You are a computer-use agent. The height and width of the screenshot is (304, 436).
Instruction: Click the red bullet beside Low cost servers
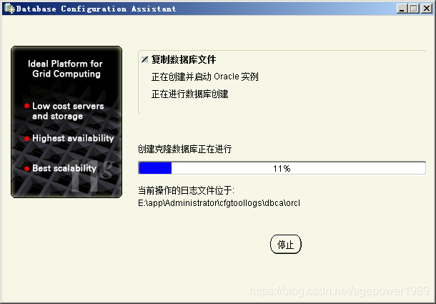tap(27, 106)
